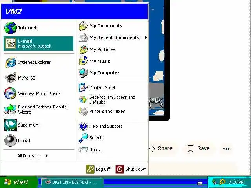This screenshot has height=188, width=251.
Task: Click the Share arrow icon
Action: tap(152, 149)
